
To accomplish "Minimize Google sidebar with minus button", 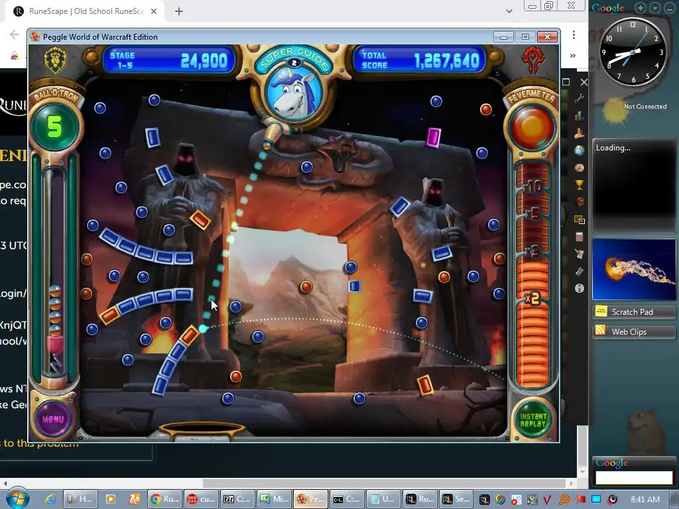I will coord(670,8).
